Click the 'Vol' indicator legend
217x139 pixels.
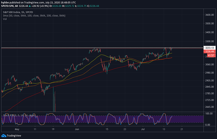[5, 19]
